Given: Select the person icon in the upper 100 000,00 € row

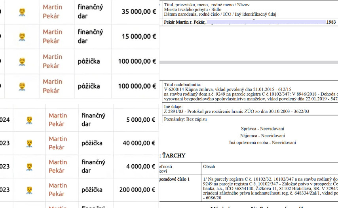Looking at the screenshot, I should pyautogui.click(x=22, y=61).
